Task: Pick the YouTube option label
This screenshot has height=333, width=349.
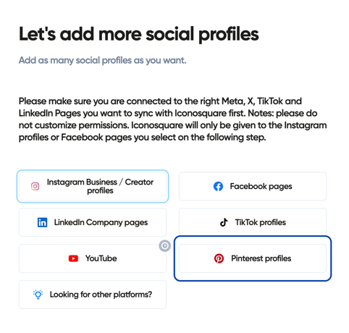Action: [x=101, y=258]
